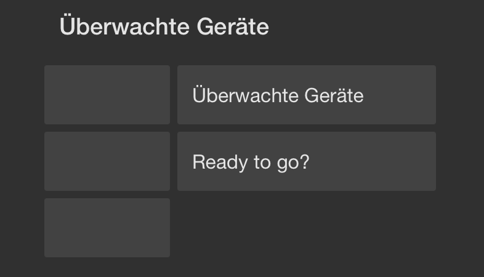Click the "Überwachte Geräte" page heading

coord(164,27)
